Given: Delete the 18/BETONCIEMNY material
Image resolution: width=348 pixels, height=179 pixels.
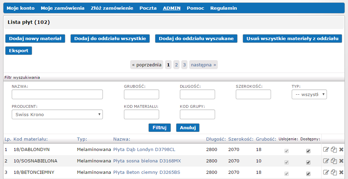Looking at the screenshot, I should pyautogui.click(x=341, y=172).
